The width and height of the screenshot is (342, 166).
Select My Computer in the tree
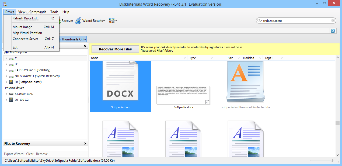[x=18, y=52]
